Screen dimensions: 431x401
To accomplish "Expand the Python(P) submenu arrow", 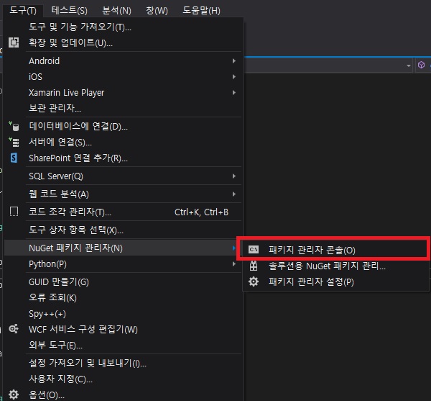I will [x=234, y=263].
